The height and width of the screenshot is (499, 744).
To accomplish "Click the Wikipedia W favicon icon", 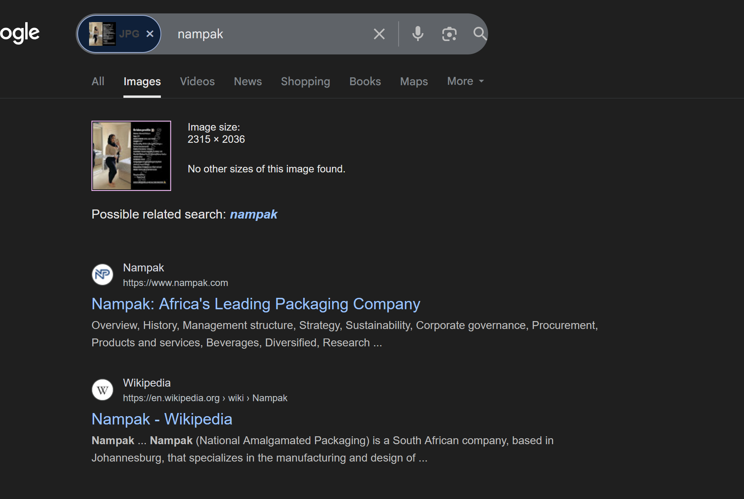I will point(103,390).
